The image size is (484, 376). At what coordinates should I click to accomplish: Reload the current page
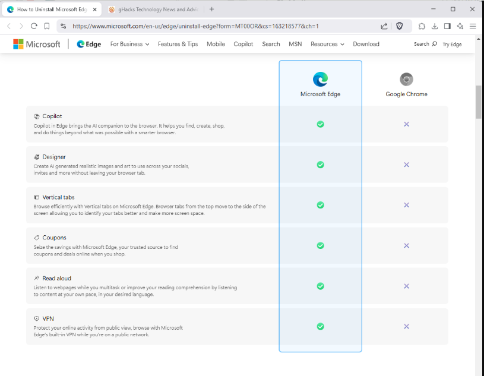pyautogui.click(x=34, y=26)
